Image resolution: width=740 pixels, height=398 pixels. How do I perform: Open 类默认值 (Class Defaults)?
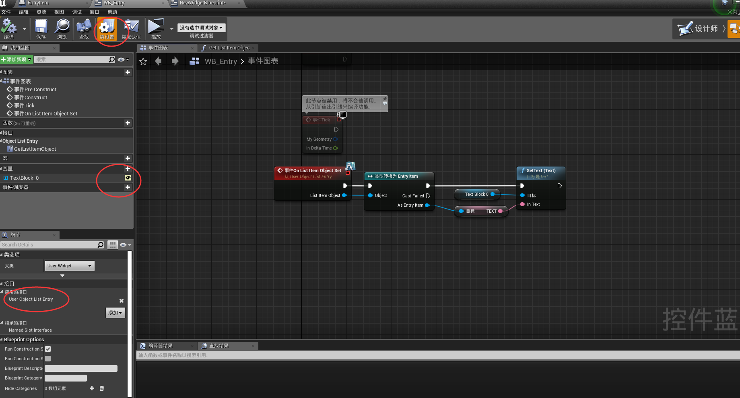(x=132, y=28)
